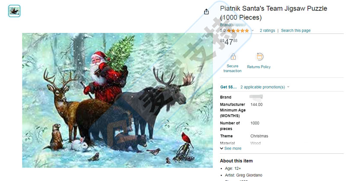Click the About this item heading
Screen dimensions: 346x181
236,161
